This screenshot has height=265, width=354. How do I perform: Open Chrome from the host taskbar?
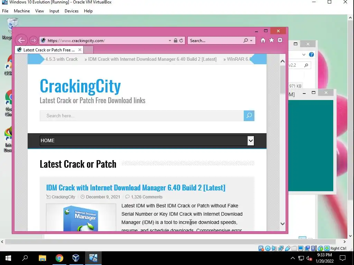59,258
